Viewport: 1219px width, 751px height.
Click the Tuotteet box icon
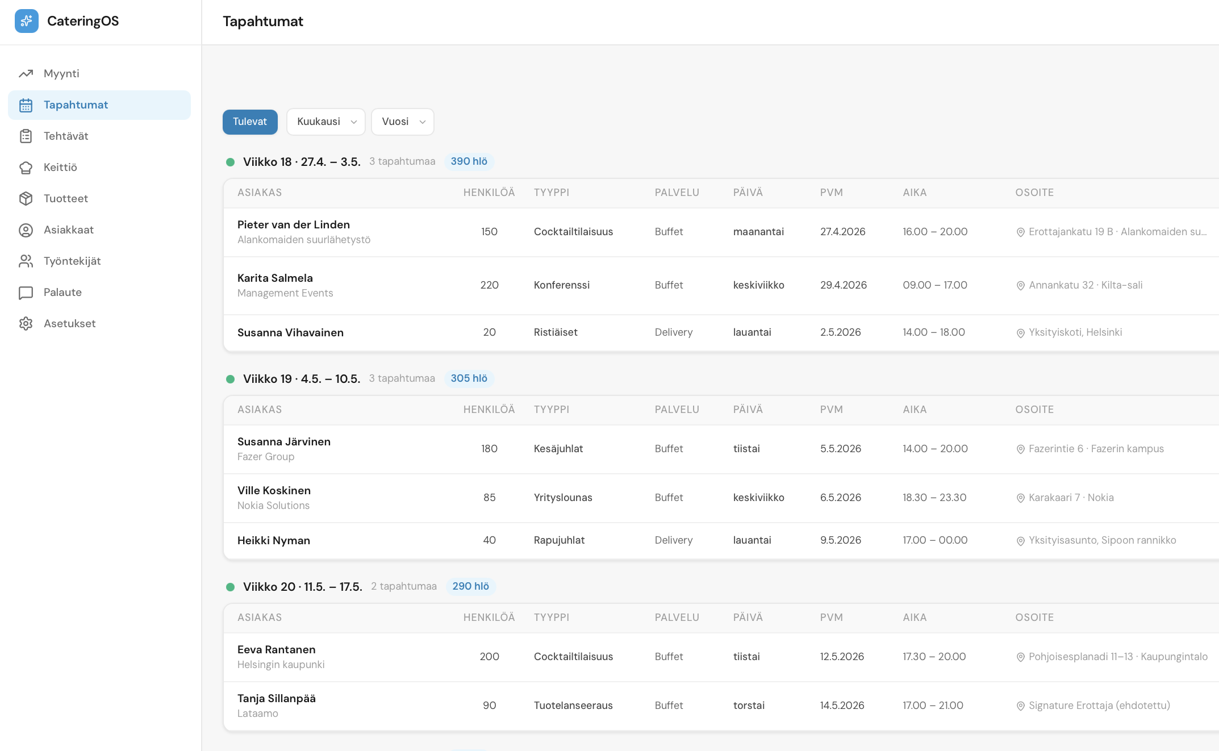[x=26, y=199]
